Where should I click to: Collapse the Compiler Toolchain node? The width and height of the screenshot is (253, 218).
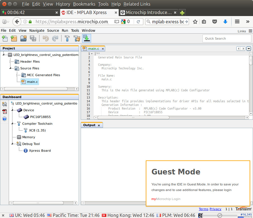pyautogui.click(x=12, y=124)
